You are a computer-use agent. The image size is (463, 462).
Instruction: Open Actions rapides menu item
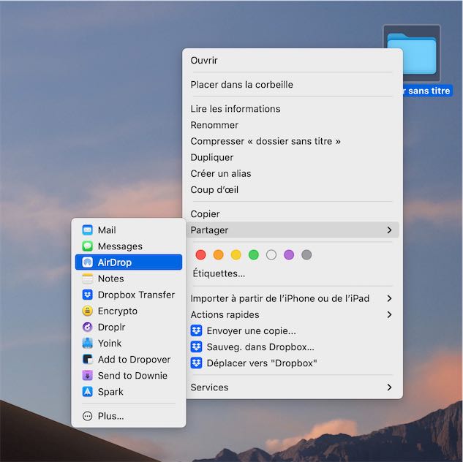(x=293, y=315)
